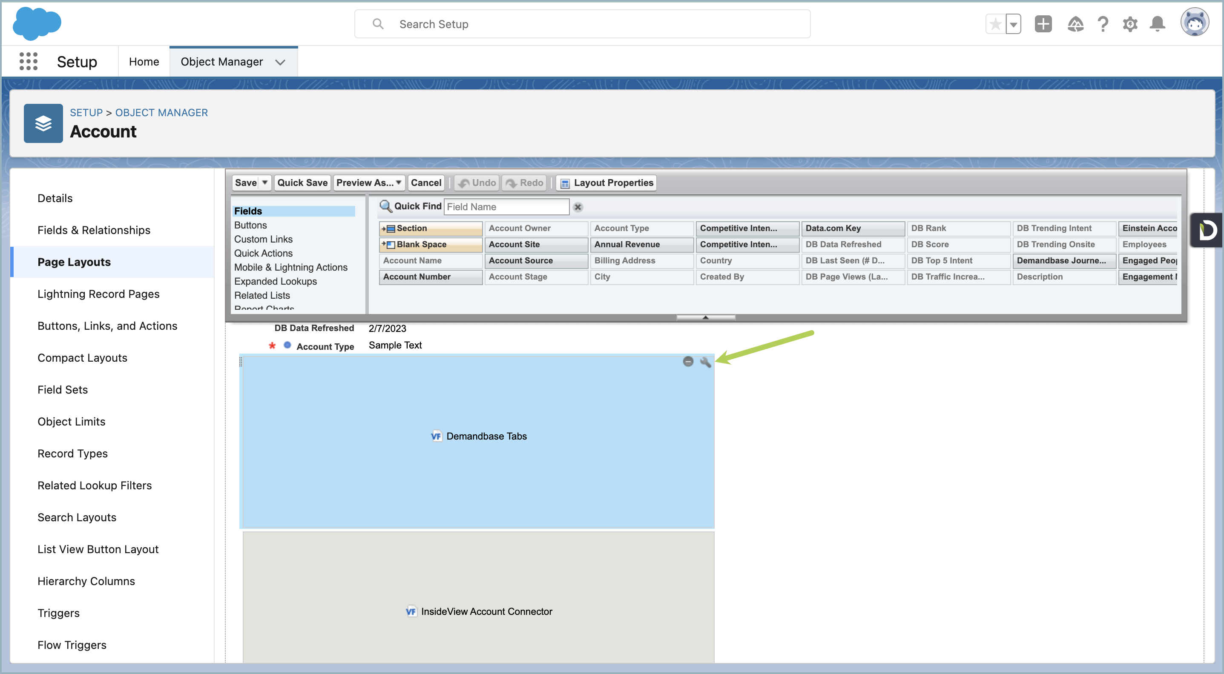
Task: Open the global actions plus icon
Action: pos(1043,24)
